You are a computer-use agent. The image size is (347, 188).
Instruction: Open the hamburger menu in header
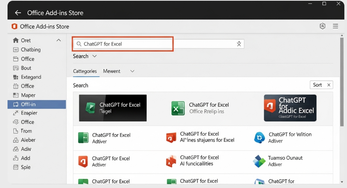[x=335, y=26]
